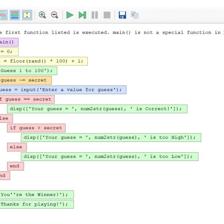Click the 'is Correct!' disp statement block
Image resolution: width=224 pixels, height=224 pixels.
point(97,109)
